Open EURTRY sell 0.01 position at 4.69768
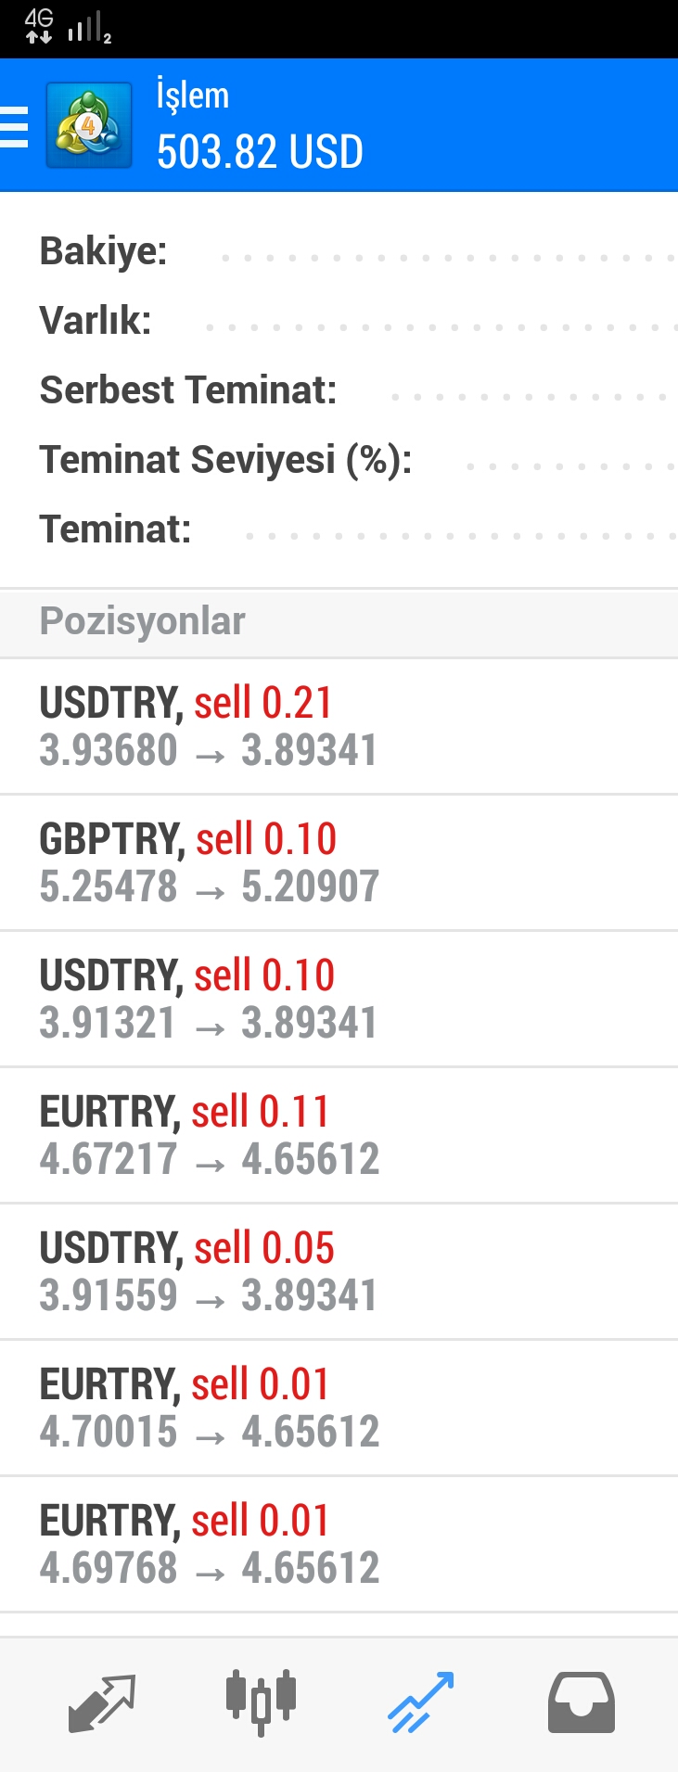 [339, 1545]
